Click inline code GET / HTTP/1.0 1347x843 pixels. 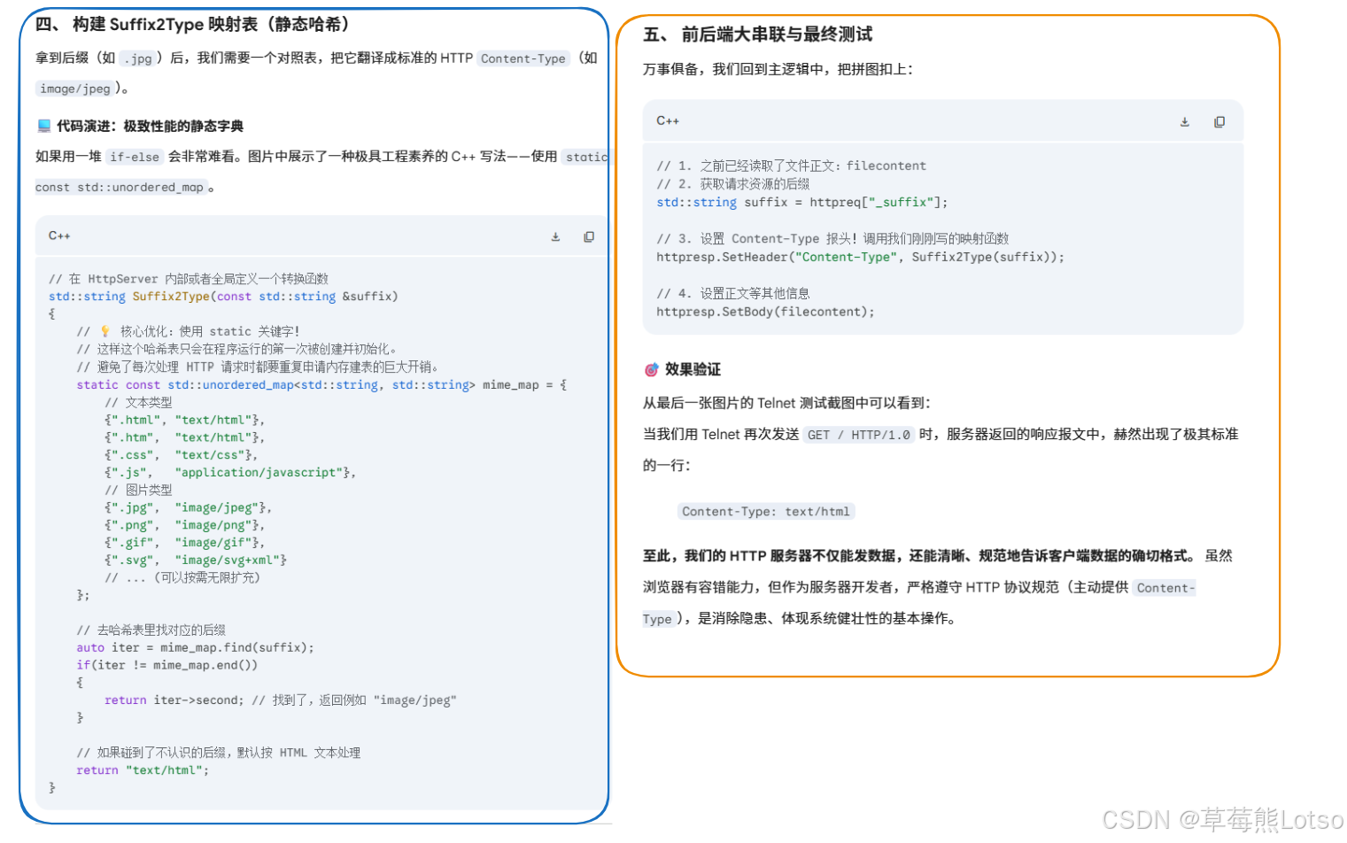tap(859, 435)
